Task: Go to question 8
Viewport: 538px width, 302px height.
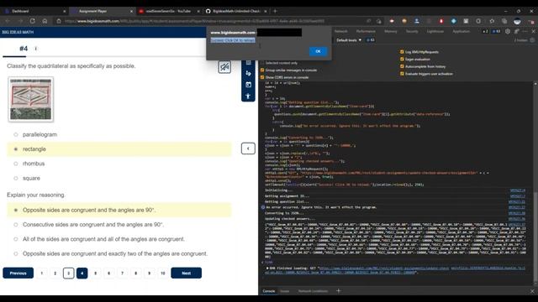Action: (x=136, y=273)
